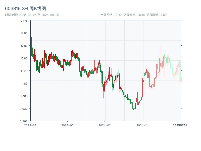
Task: Click y-axis label 15.85
Action: coord(24,58)
